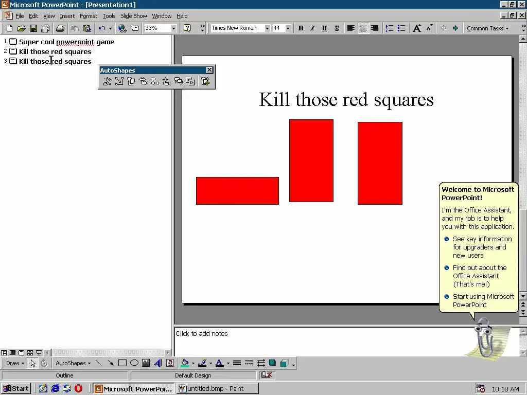Viewport: 527px width, 395px height.
Task: Click the New presentation icon
Action: click(x=9, y=28)
